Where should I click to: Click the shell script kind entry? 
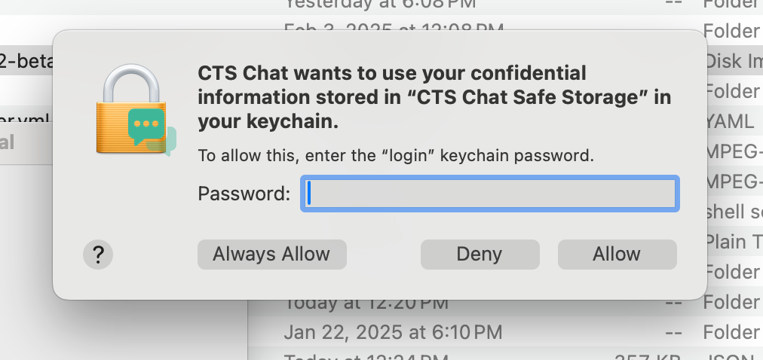tap(732, 212)
